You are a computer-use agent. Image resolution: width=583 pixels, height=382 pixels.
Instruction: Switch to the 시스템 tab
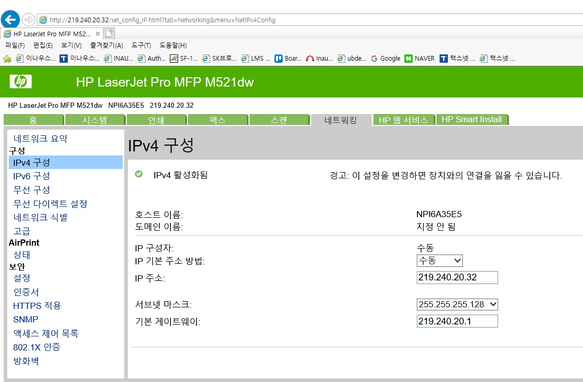(x=95, y=120)
